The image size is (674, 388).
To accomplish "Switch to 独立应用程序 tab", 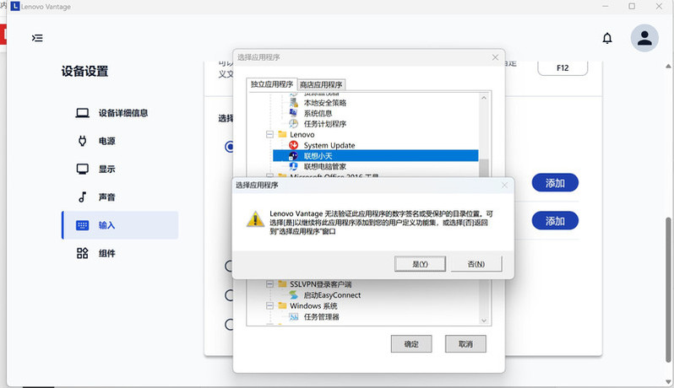I will pyautogui.click(x=272, y=84).
